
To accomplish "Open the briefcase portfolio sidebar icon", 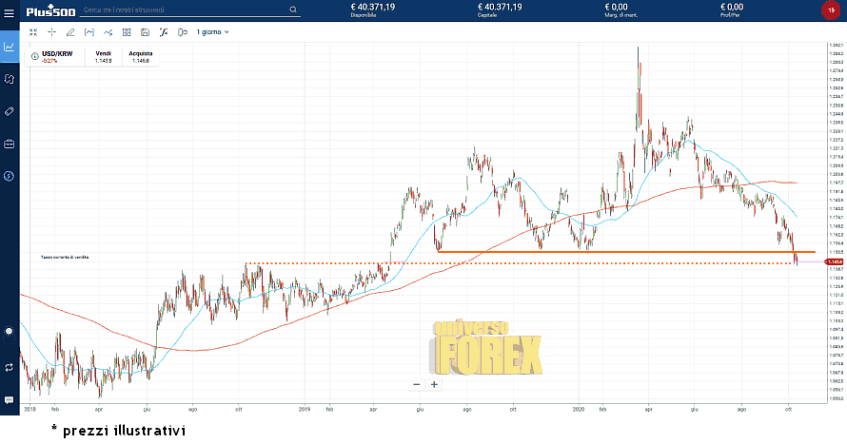I will [9, 144].
